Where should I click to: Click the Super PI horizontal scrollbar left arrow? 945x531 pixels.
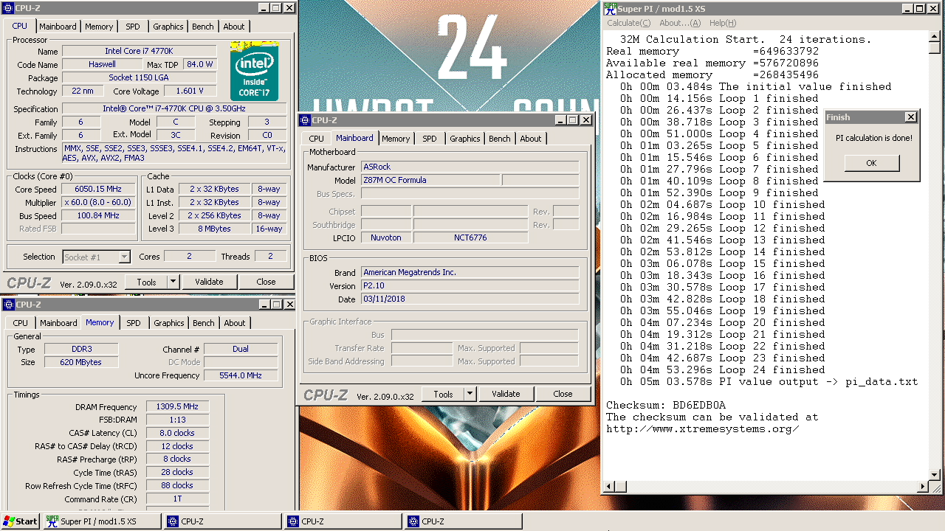610,487
